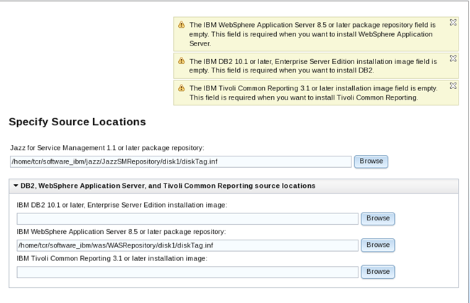Dismiss the Tivoli Common Reporting warning
The width and height of the screenshot is (470, 303).
coord(453,85)
